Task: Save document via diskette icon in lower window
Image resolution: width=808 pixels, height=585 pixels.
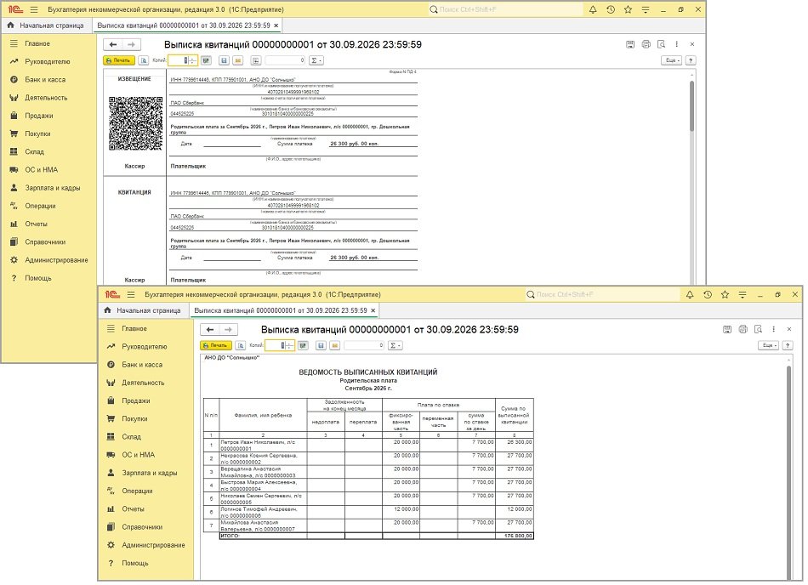Action: click(x=321, y=345)
